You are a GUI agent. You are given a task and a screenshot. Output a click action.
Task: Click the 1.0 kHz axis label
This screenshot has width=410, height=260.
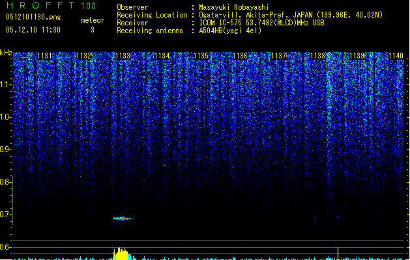5,117
